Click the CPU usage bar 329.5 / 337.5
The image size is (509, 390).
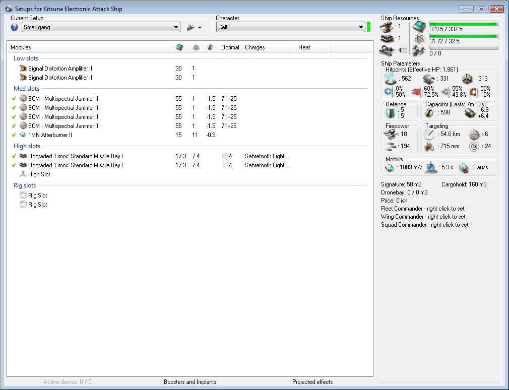pos(464,23)
